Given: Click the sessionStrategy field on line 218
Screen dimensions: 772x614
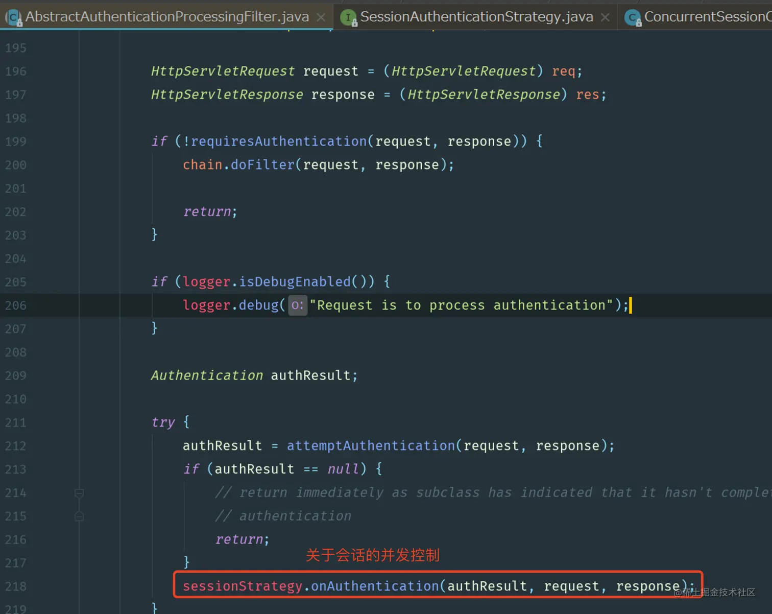Looking at the screenshot, I should [243, 586].
